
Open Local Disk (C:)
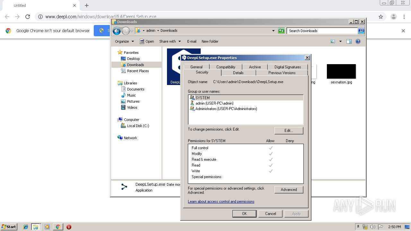click(x=138, y=126)
